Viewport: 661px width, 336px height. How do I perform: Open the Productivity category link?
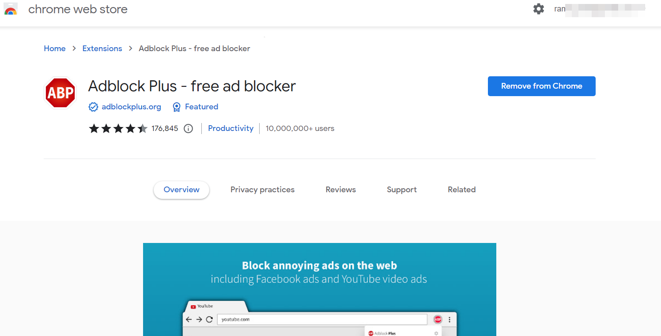tap(231, 128)
